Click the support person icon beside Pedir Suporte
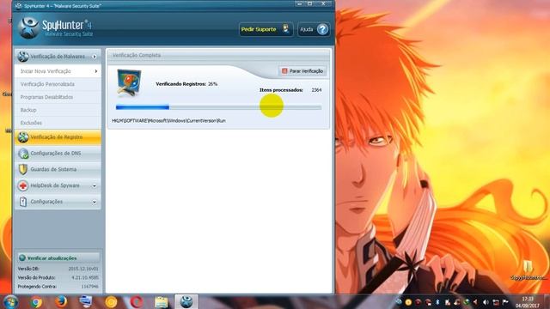The height and width of the screenshot is (309, 550). click(x=285, y=28)
